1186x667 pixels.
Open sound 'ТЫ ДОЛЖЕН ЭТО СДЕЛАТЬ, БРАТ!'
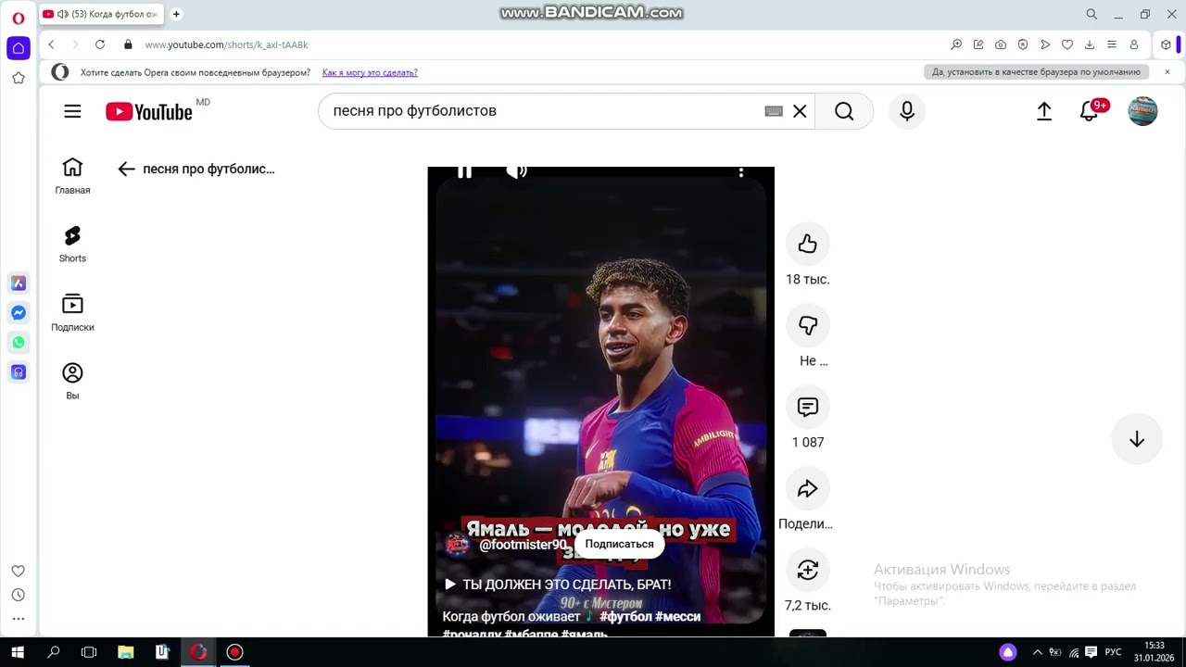pyautogui.click(x=558, y=585)
